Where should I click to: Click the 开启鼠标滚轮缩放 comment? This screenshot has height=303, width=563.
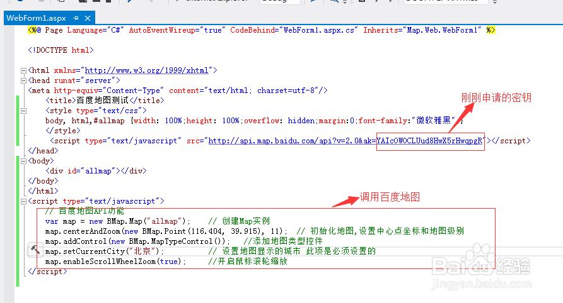pos(248,262)
